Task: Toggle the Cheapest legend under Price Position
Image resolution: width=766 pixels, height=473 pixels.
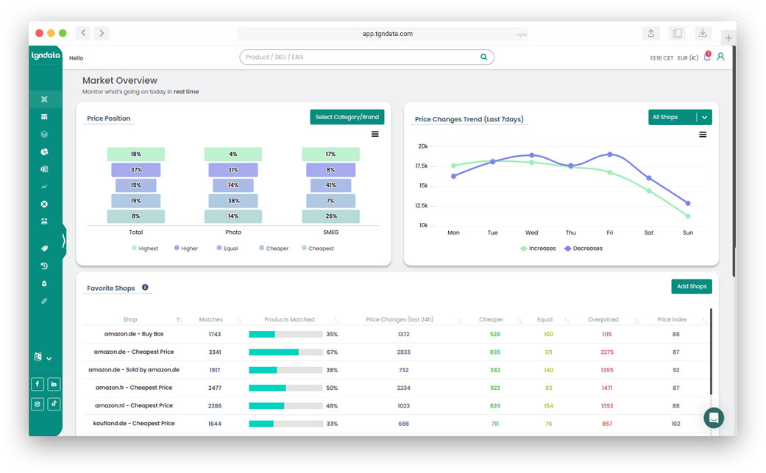Action: (317, 248)
